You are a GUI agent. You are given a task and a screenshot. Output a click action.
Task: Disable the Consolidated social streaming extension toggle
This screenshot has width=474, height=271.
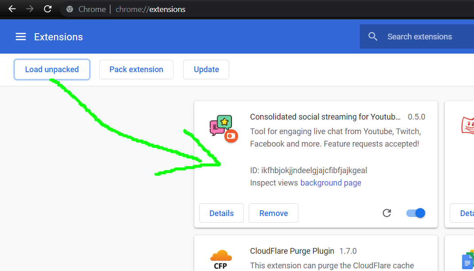point(416,213)
